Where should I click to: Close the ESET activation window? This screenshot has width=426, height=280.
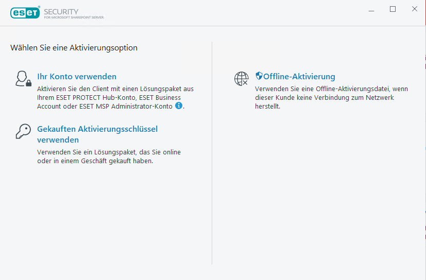coord(414,9)
